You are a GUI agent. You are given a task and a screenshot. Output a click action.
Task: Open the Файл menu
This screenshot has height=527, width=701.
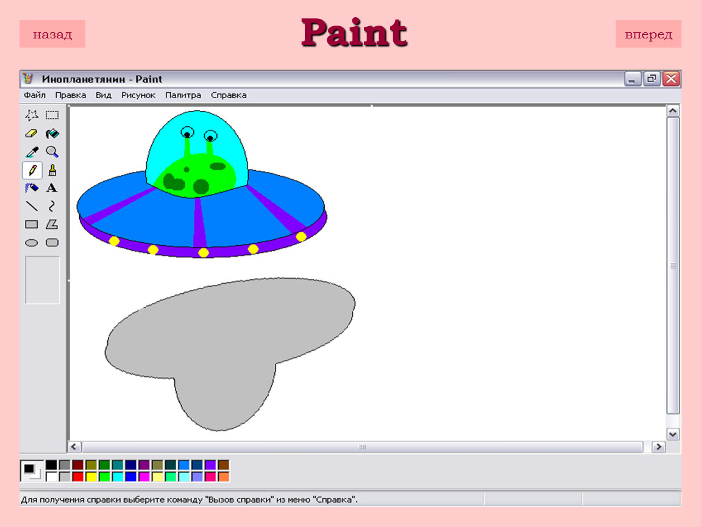point(34,95)
